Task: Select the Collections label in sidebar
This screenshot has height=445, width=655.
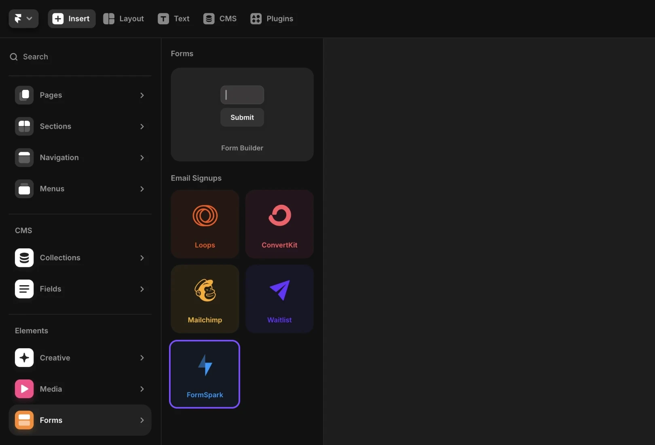Action: 60,258
